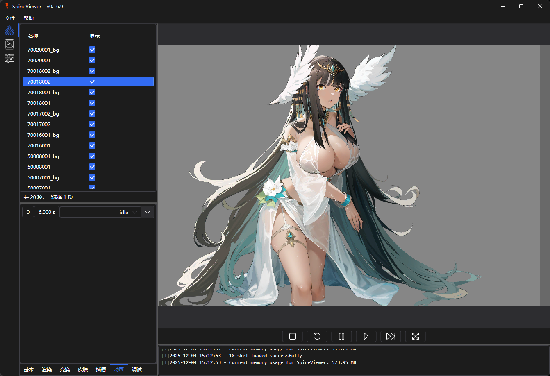The height and width of the screenshot is (376, 550).
Task: Switch to the 变换 tab
Action: 65,369
